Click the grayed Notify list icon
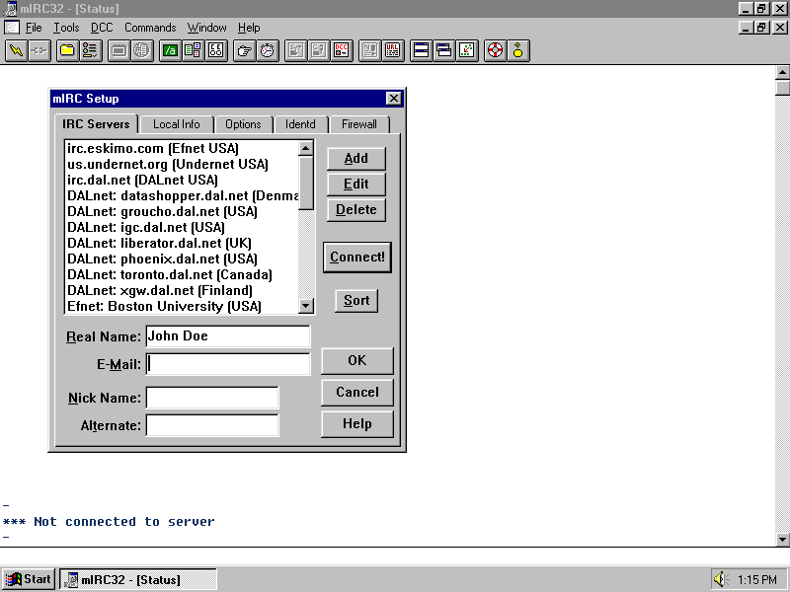Screen dimensions: 790x592 370,51
